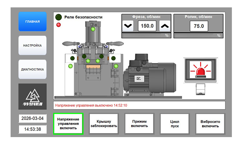Click the green indicator on the top cylinder
This screenshot has width=244, height=144.
pyautogui.click(x=93, y=29)
